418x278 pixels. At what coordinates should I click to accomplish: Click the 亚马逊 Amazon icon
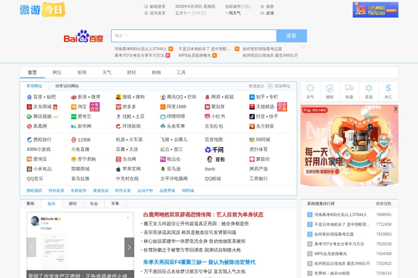(163, 169)
